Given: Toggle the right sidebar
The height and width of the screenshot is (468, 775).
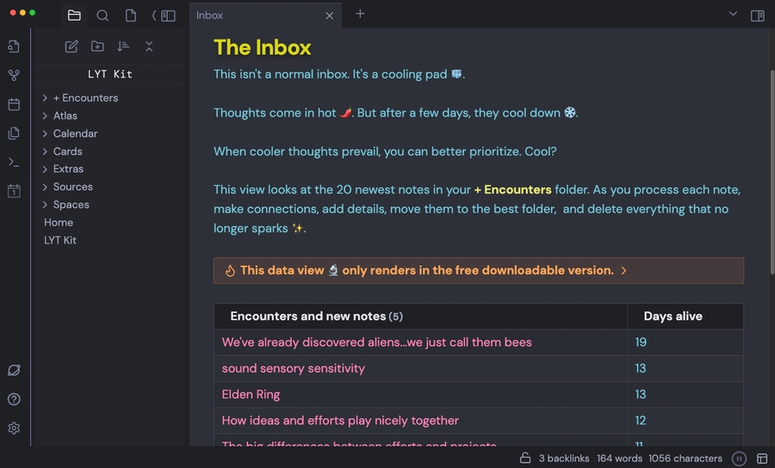Looking at the screenshot, I should (x=758, y=15).
